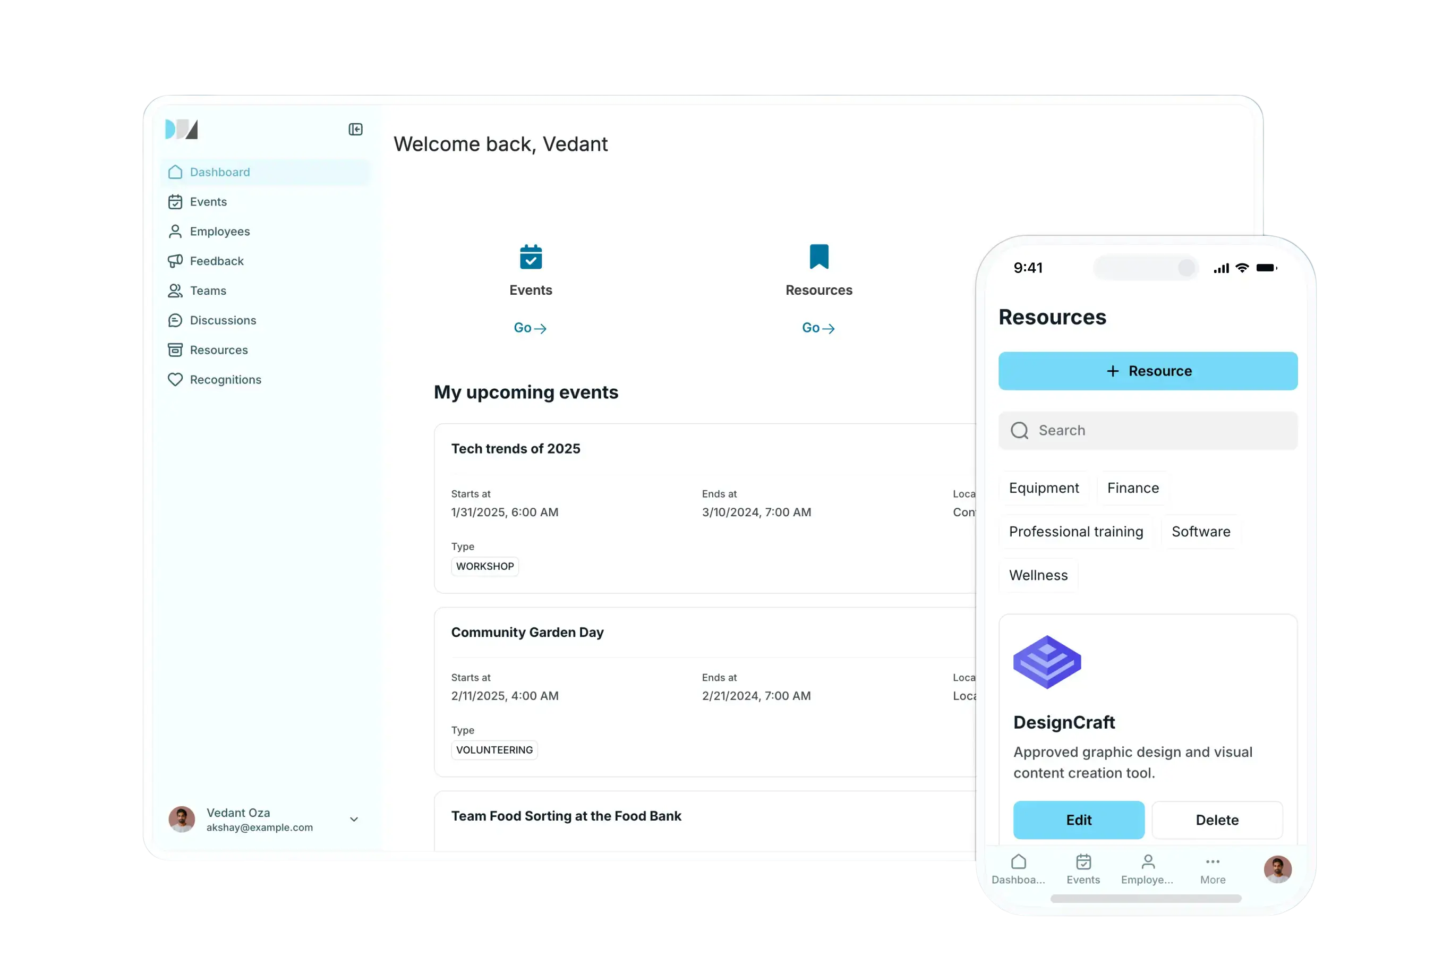Viewport: 1434px width, 956px height.
Task: Click the large Events calendar card icon
Action: 531,257
